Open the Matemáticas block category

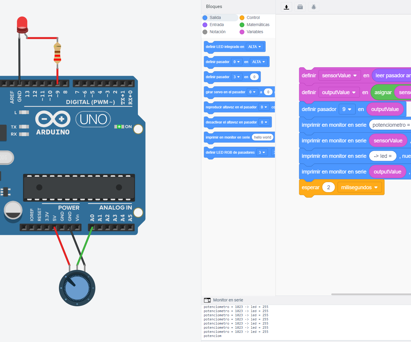(x=254, y=25)
